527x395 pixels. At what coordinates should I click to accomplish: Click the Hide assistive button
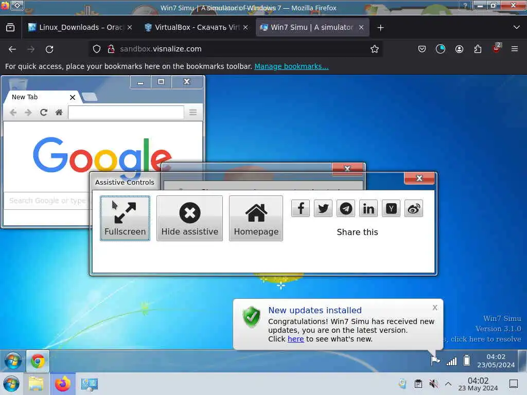pyautogui.click(x=189, y=218)
